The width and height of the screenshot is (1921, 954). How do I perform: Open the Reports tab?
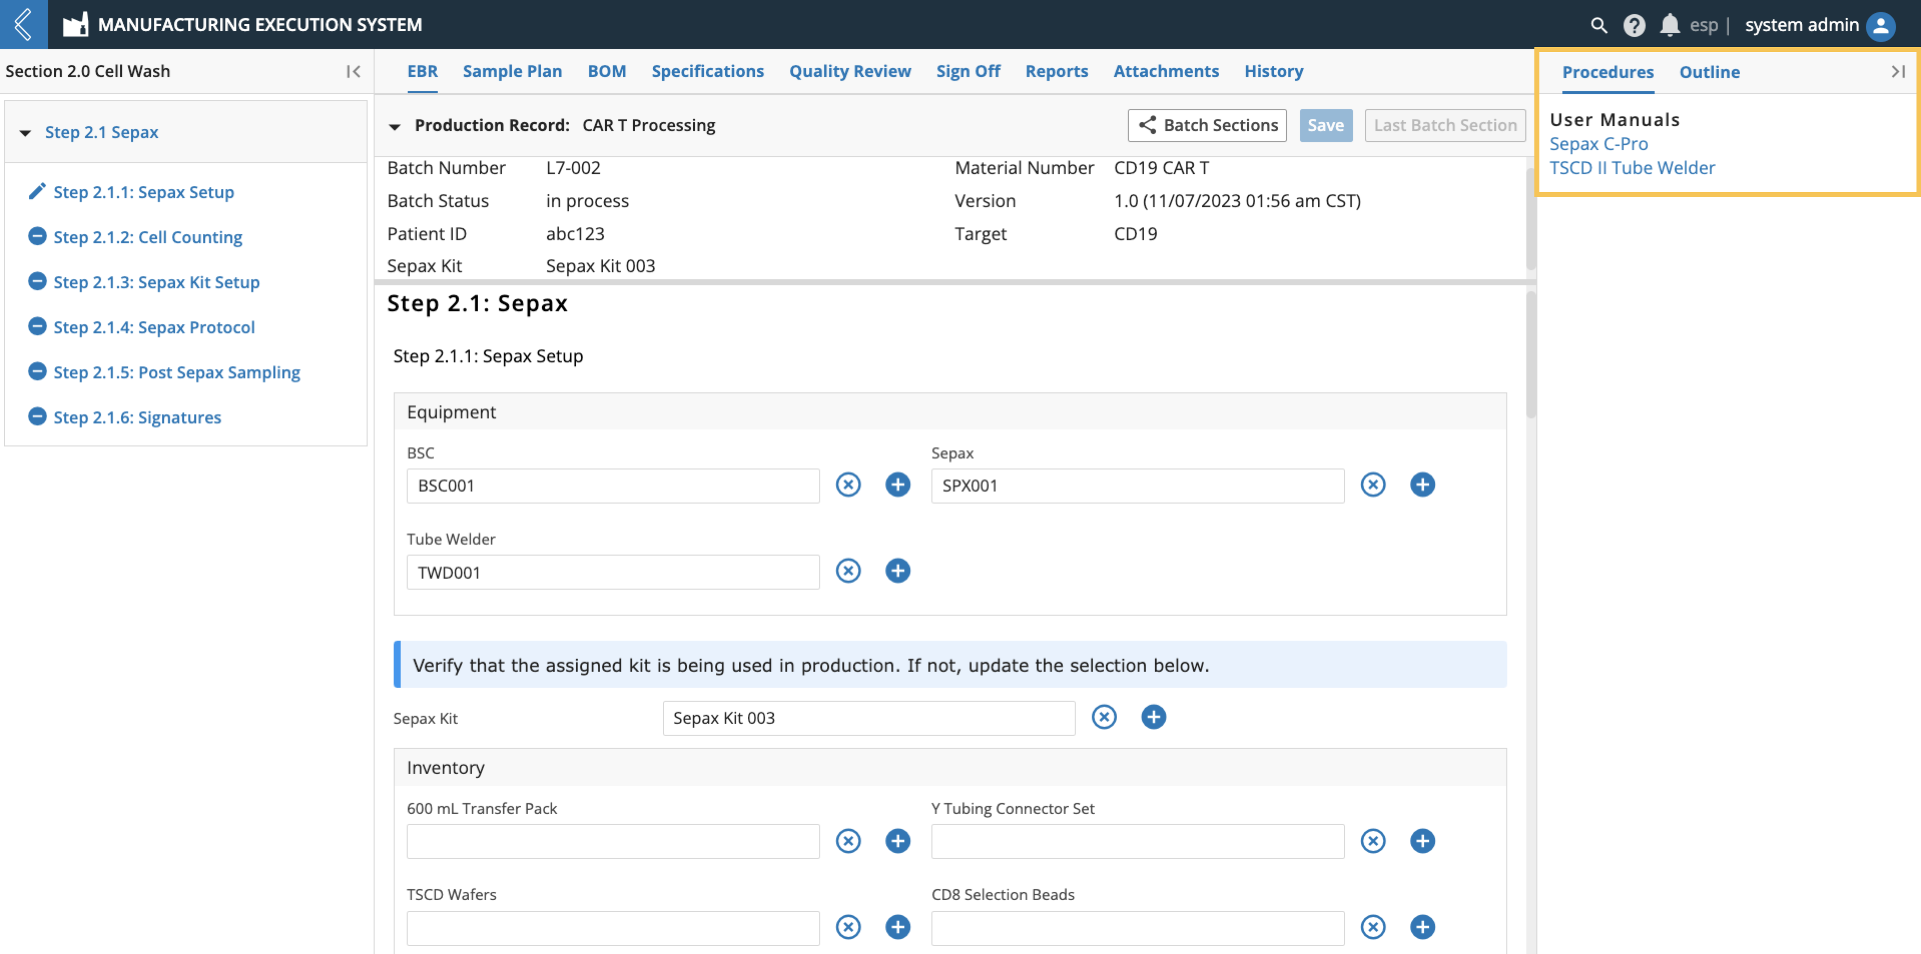coord(1056,72)
